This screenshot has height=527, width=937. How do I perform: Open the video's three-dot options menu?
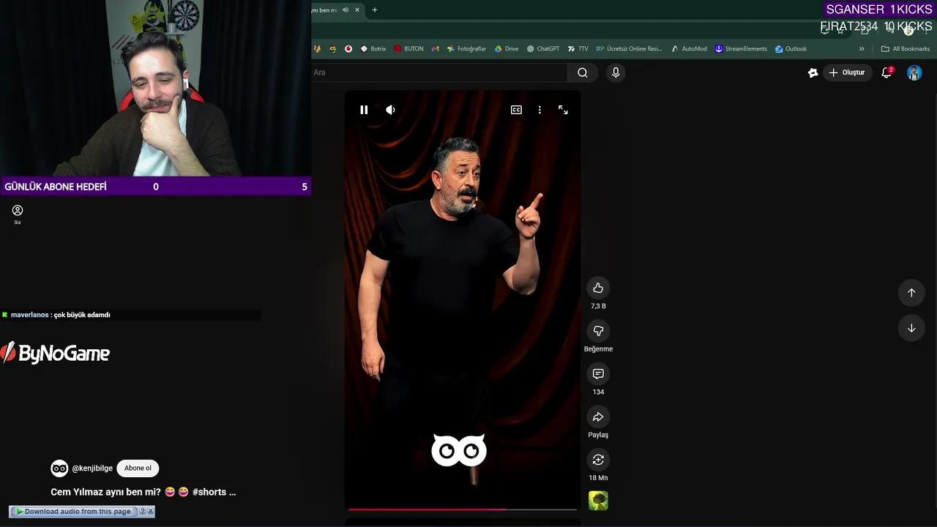coord(540,110)
